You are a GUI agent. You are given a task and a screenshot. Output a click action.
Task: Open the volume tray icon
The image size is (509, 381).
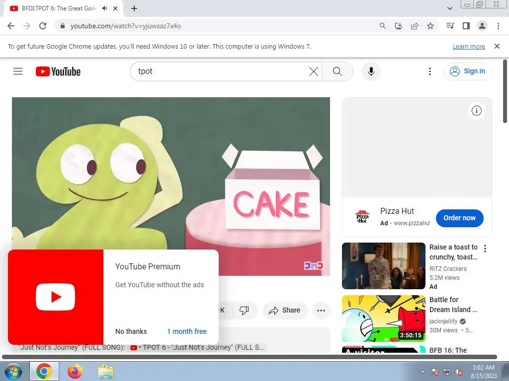[459, 372]
